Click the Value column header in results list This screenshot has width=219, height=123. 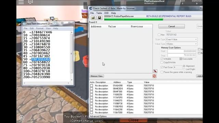[x=112, y=27]
